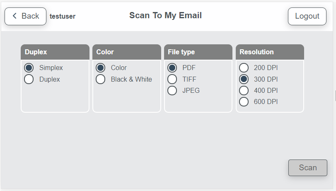Click the Logout button

tap(307, 16)
